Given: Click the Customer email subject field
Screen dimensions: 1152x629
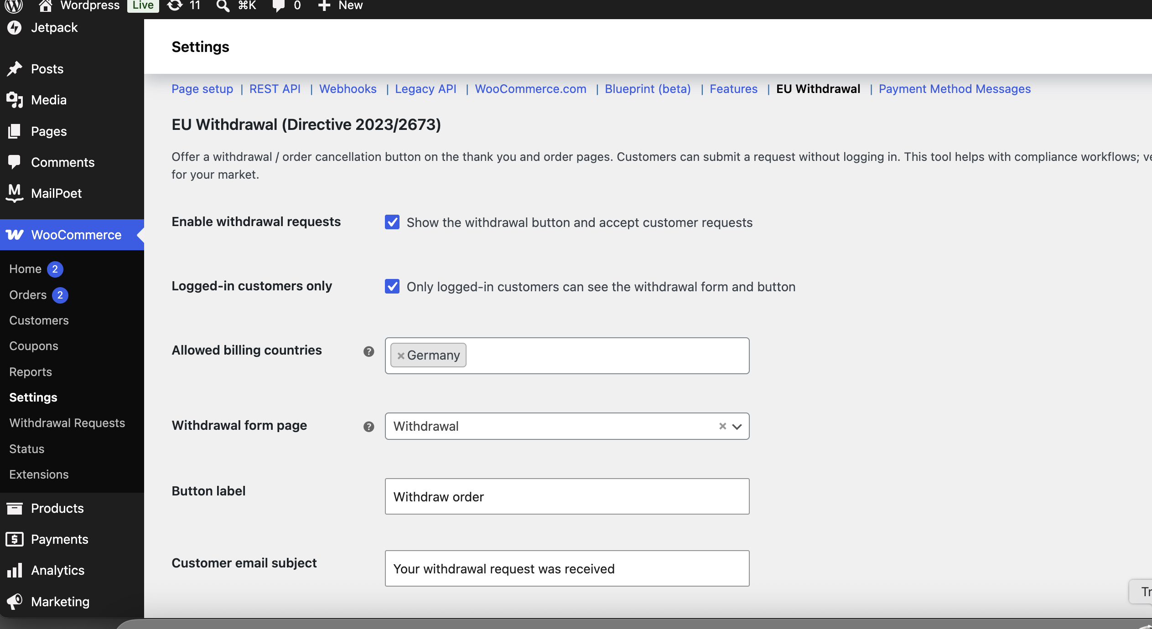Looking at the screenshot, I should point(567,568).
